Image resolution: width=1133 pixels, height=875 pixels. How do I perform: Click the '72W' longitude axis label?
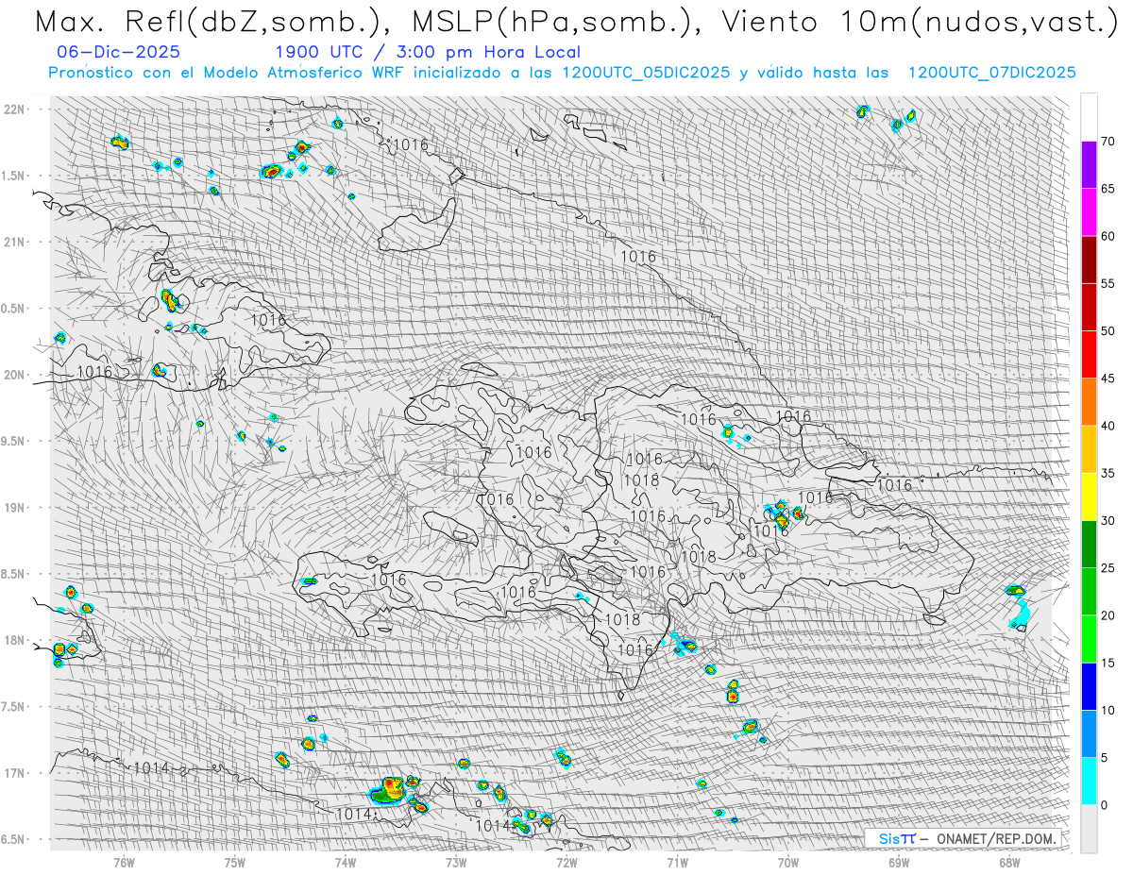pos(566,862)
